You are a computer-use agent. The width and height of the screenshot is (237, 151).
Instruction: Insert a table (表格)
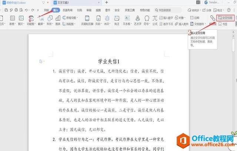pos(12,20)
